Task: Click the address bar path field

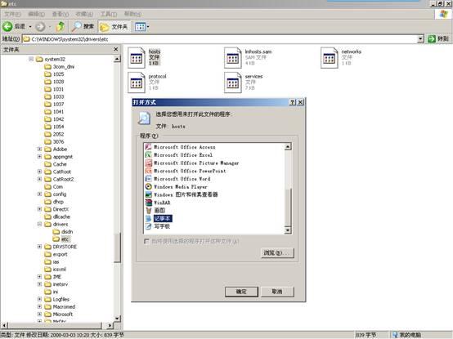Action: click(220, 39)
